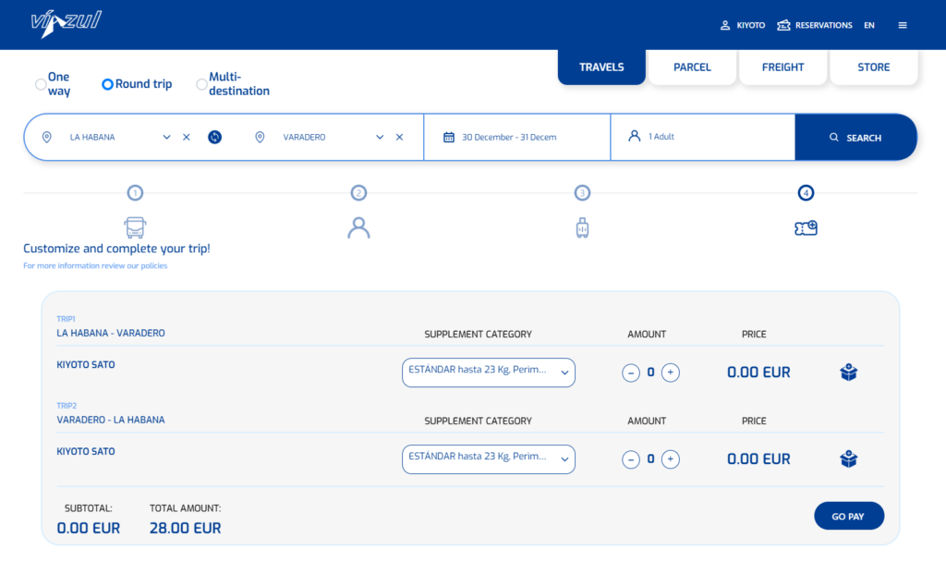Click the bus icon at step 1
The image size is (946, 562).
click(135, 226)
